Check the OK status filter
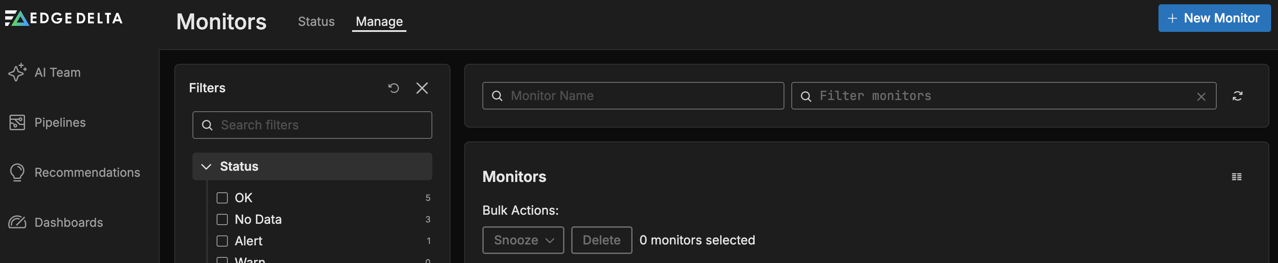The image size is (1278, 263). (222, 198)
